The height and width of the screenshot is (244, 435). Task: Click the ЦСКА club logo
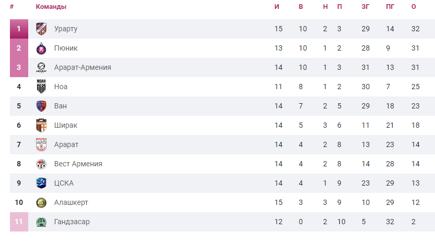coord(41,183)
